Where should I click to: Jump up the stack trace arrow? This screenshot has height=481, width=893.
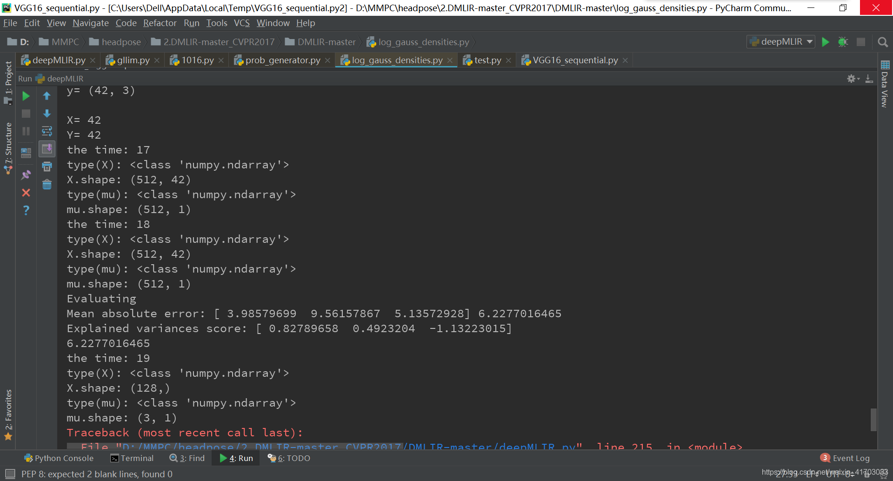47,96
